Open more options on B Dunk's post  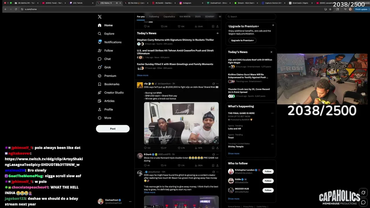[x=217, y=155]
